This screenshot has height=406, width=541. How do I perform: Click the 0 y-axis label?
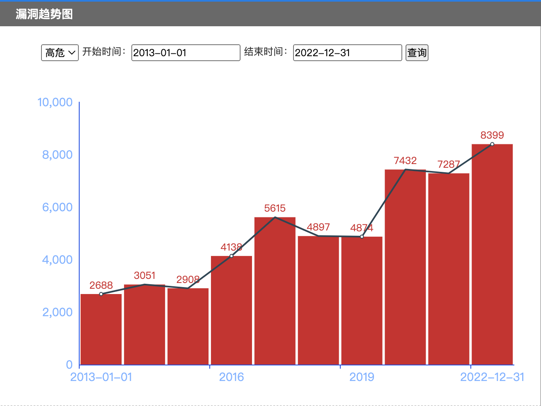(x=69, y=365)
